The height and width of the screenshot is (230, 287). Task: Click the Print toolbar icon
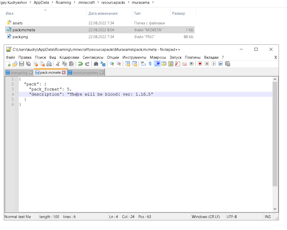(x=49, y=64)
